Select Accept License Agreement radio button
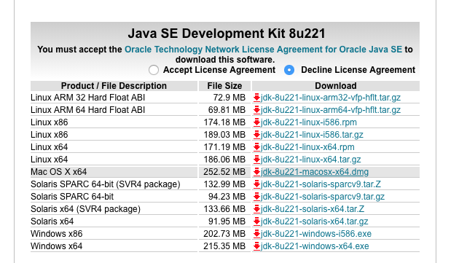Image resolution: width=467 pixels, height=263 pixels. click(x=154, y=70)
